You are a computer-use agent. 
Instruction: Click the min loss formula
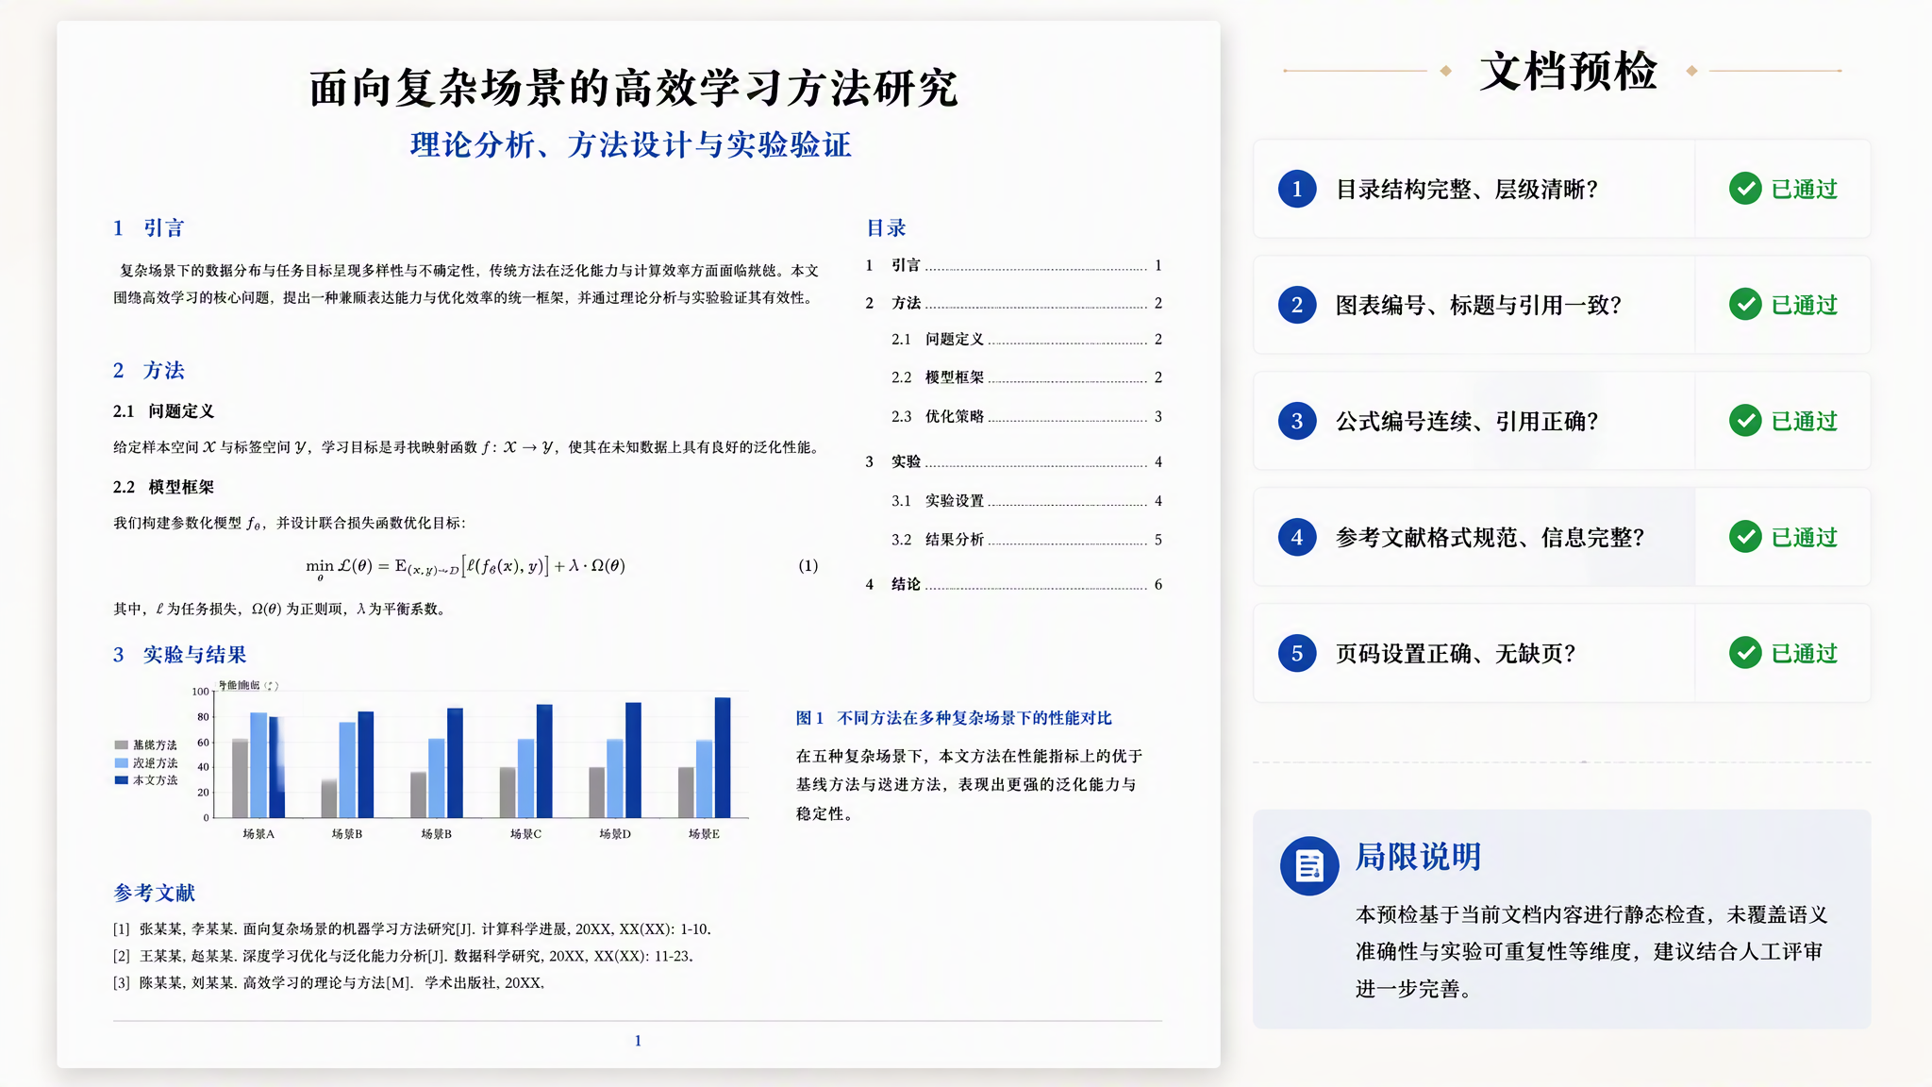(x=465, y=567)
